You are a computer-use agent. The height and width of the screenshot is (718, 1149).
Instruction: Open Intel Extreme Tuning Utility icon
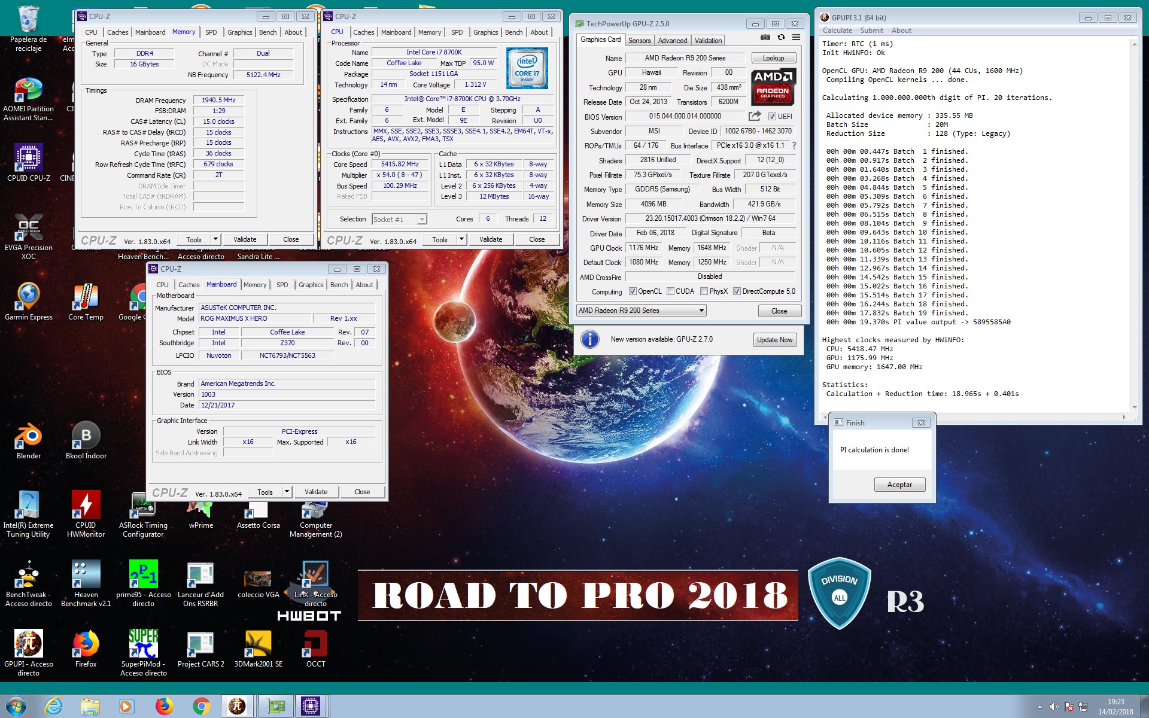pos(28,515)
